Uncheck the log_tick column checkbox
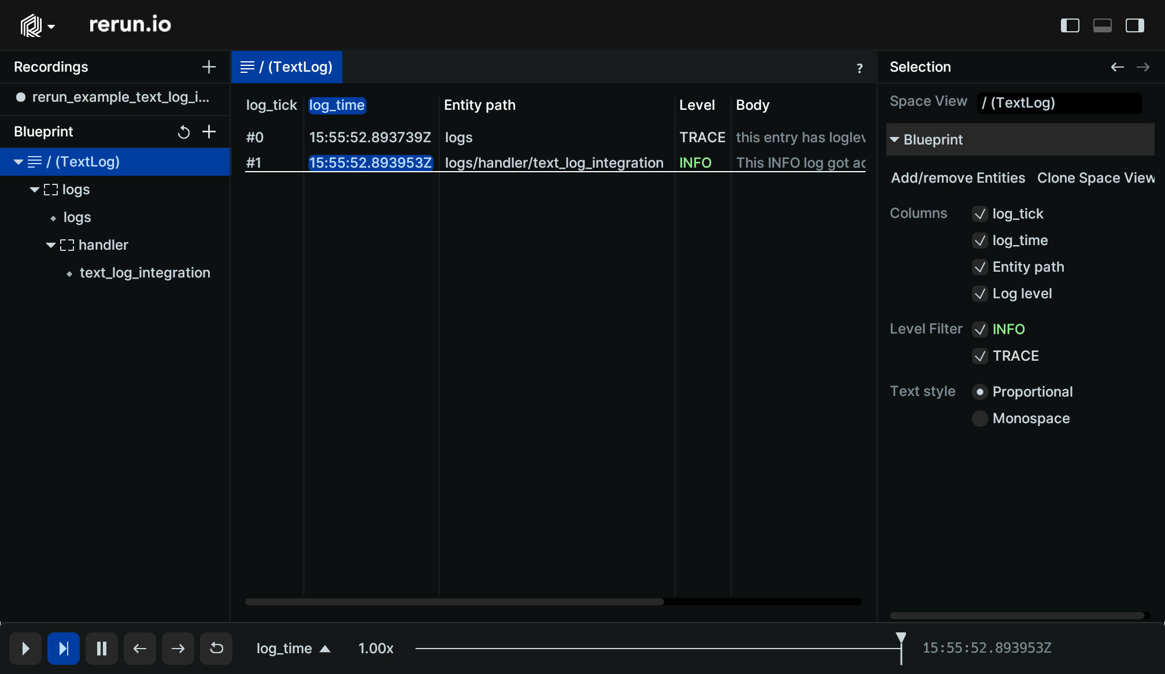This screenshot has width=1165, height=674. click(980, 214)
